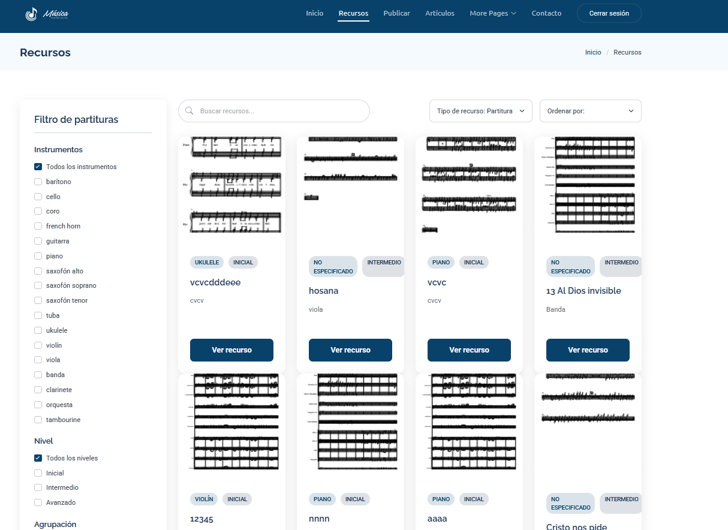Open the 12345 sheet music thumbnail
Image resolution: width=728 pixels, height=530 pixels.
pos(231,421)
